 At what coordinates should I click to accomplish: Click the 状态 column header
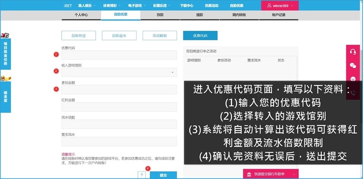pos(281,60)
